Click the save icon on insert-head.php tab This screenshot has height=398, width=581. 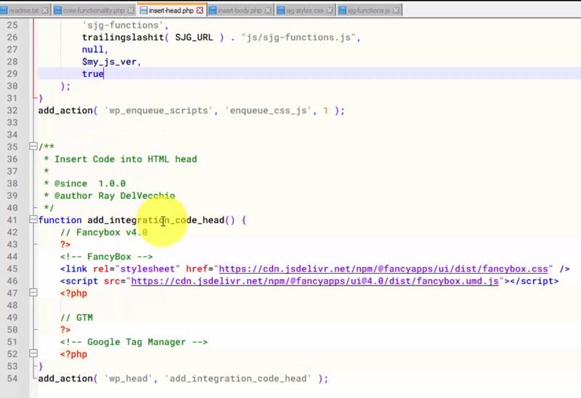pos(143,10)
